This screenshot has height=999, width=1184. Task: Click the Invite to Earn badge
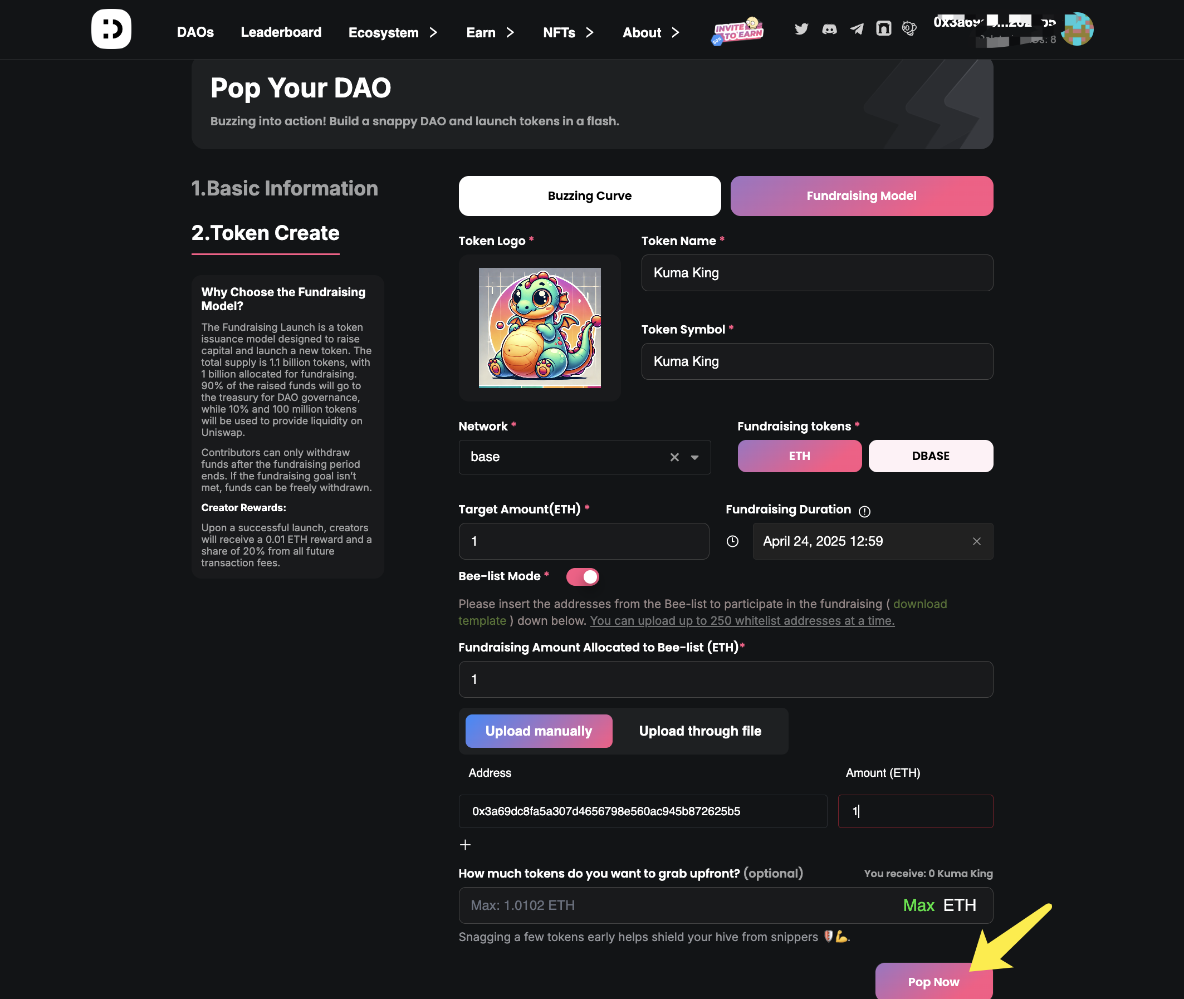pyautogui.click(x=737, y=31)
